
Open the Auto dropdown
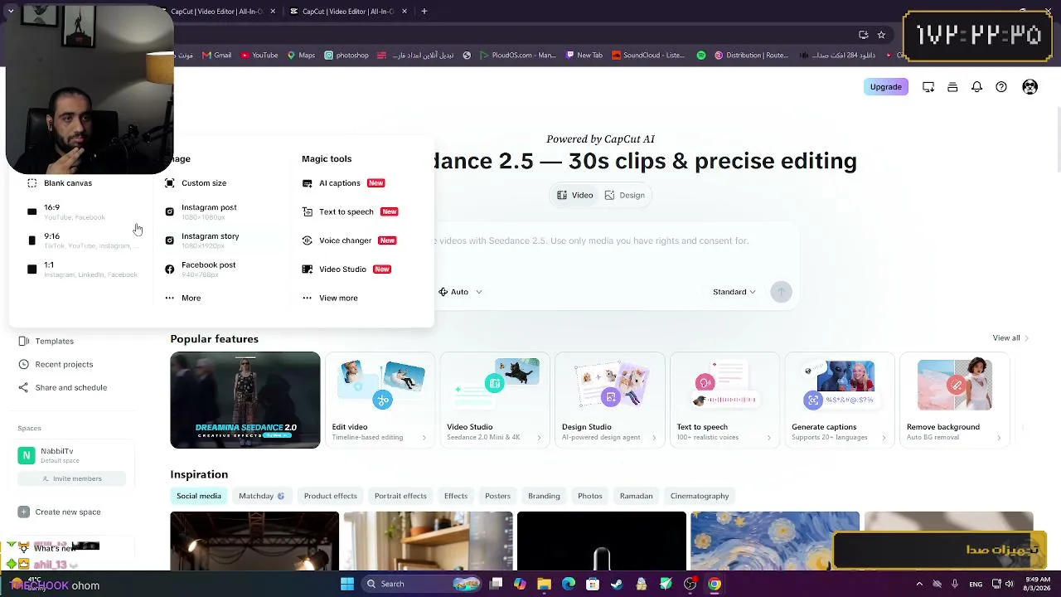(460, 292)
